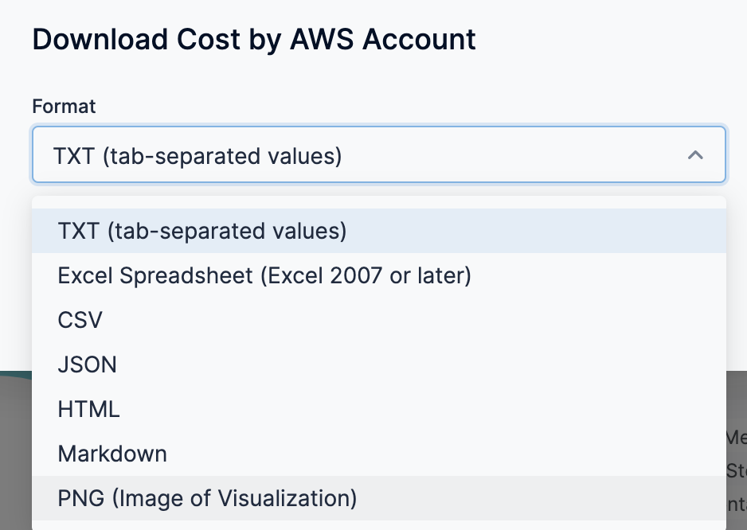Pick the CSV format option
Screen dimensions: 747x530
point(80,320)
